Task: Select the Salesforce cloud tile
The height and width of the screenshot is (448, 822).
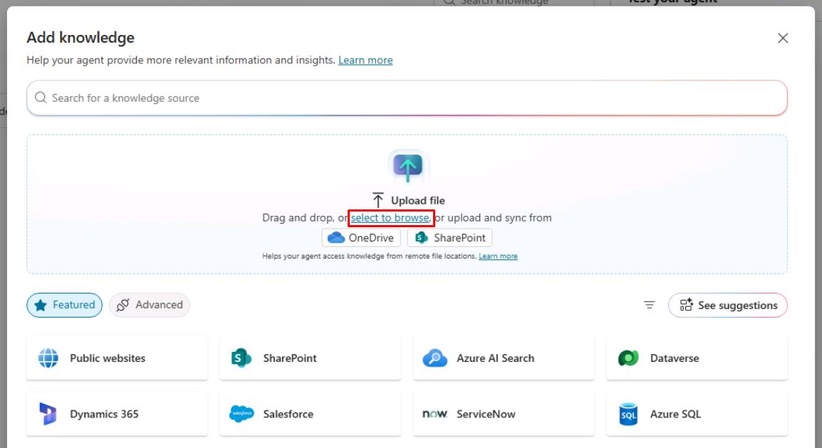Action: click(x=310, y=414)
